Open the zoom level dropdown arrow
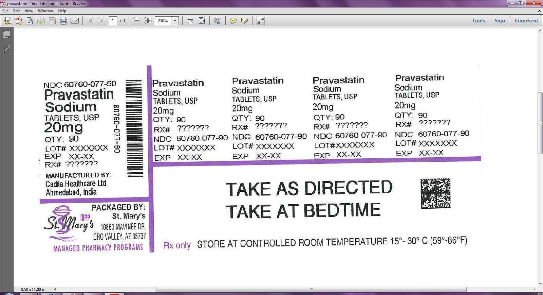Viewport: 543px width, 295px height. coord(175,21)
